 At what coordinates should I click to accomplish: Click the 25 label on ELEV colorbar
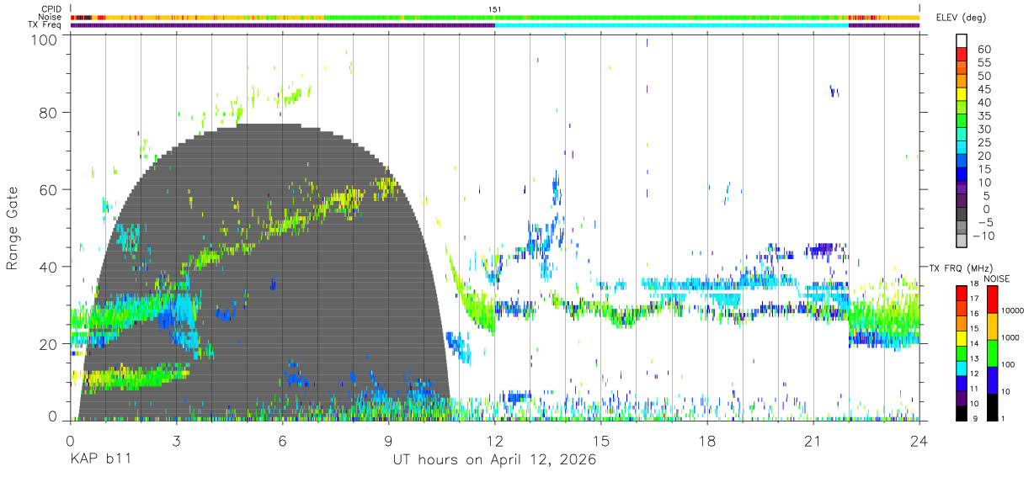[x=983, y=143]
